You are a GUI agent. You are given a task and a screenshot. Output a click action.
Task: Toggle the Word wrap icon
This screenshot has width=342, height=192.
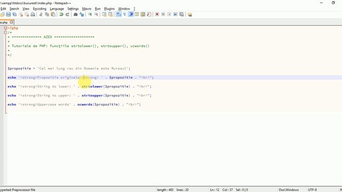(119, 14)
